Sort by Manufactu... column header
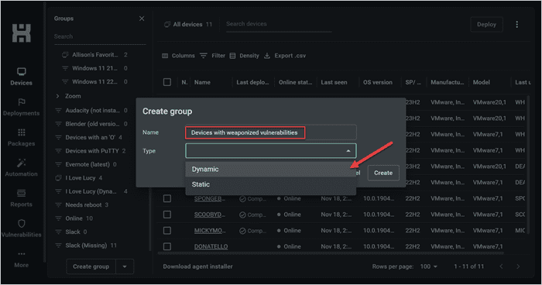 click(x=448, y=82)
